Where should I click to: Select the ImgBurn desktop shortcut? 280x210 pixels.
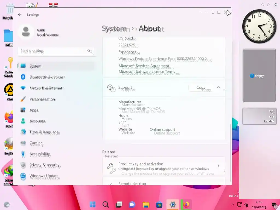(8, 147)
